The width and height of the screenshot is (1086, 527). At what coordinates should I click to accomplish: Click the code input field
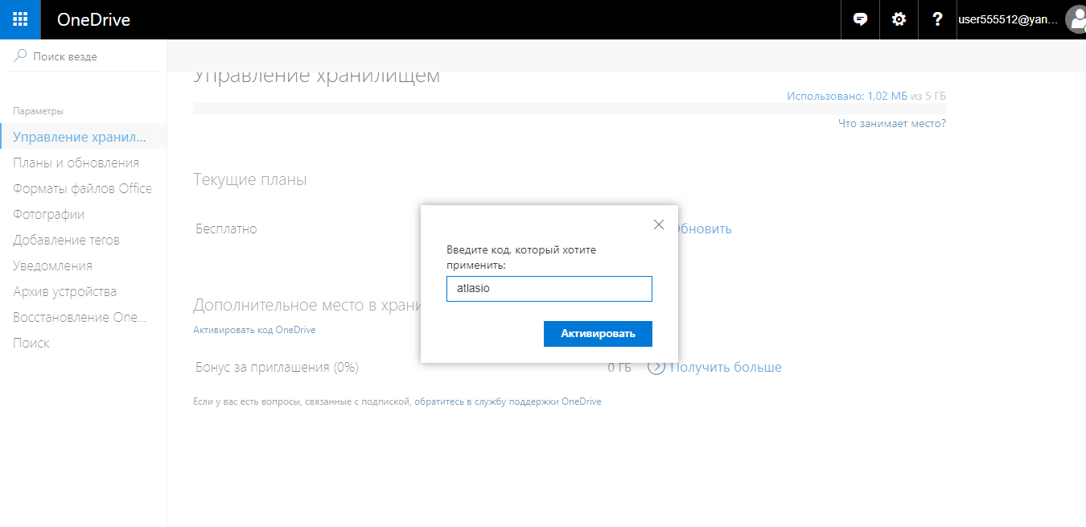click(x=549, y=289)
